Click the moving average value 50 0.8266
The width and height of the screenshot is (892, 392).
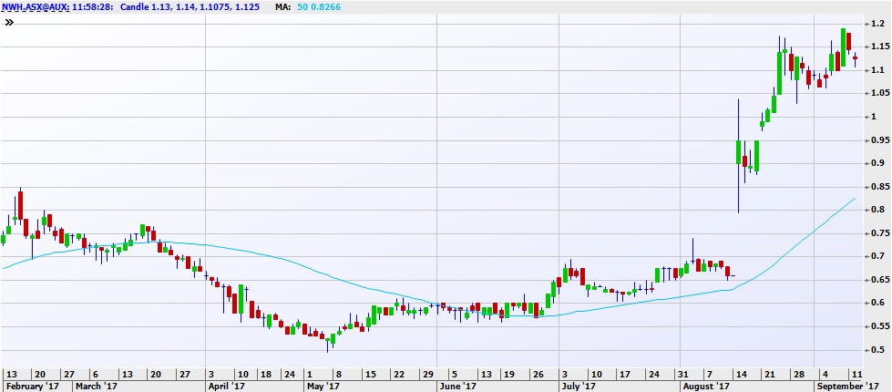(319, 7)
